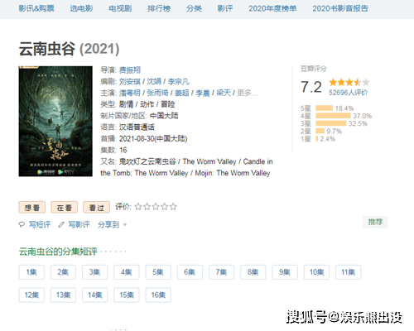Open episode 2集 reviews
Image resolution: width=414 pixels, height=331 pixels.
point(63,272)
